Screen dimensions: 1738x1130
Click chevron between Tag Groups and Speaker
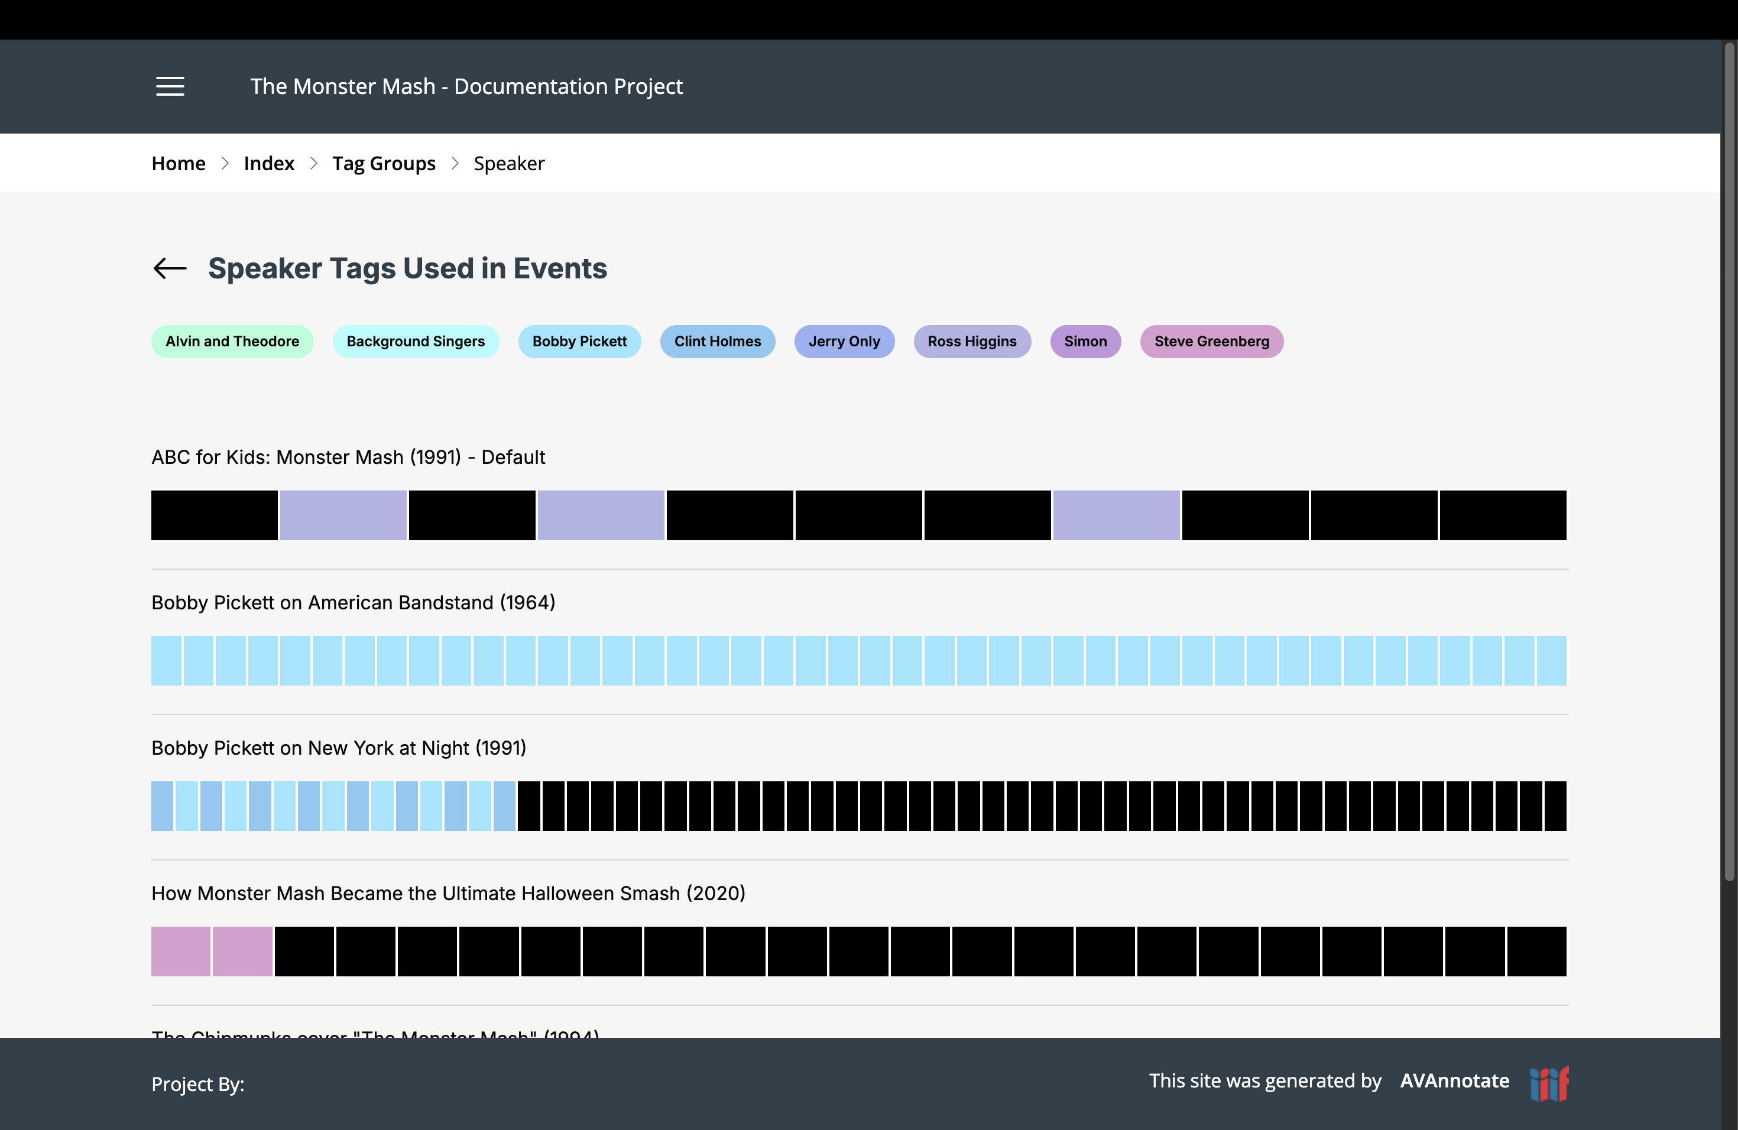455,164
